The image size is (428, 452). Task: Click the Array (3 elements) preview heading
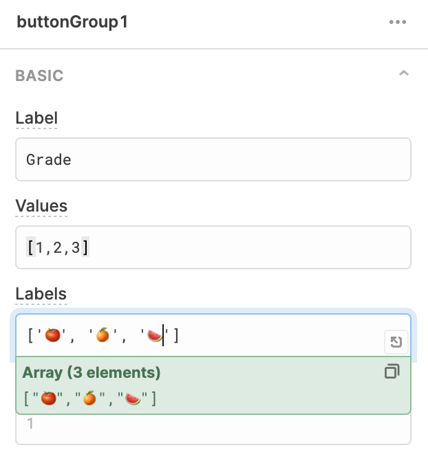92,372
